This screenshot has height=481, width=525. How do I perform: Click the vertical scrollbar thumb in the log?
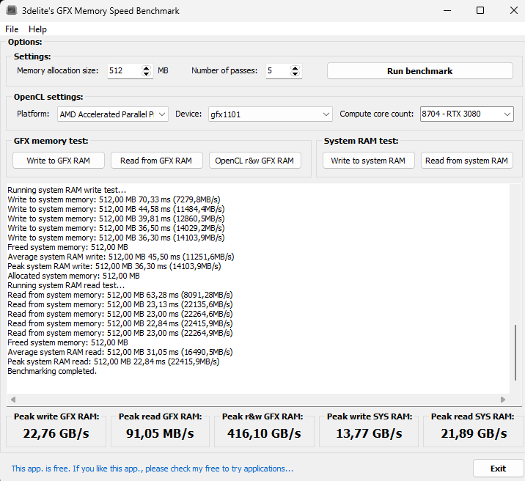515,352
